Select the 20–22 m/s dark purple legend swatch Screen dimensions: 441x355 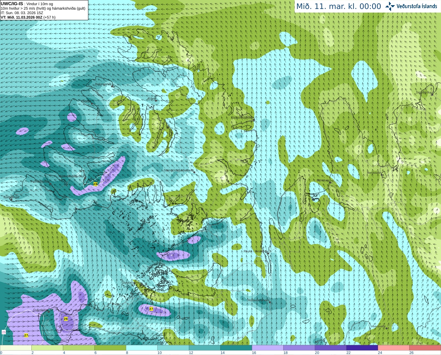tap(331, 348)
